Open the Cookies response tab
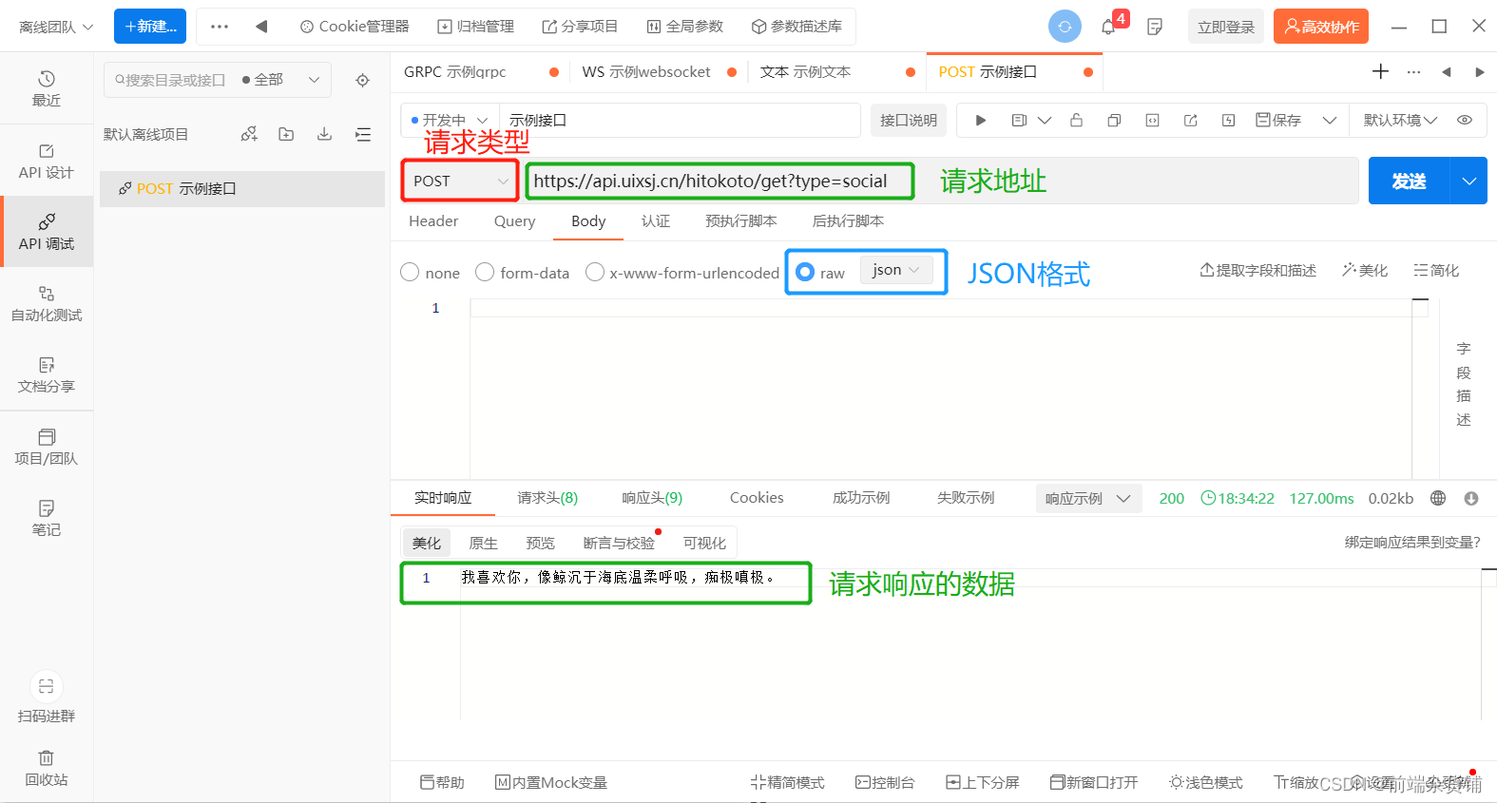Viewport: 1497px width, 803px height. (x=757, y=498)
